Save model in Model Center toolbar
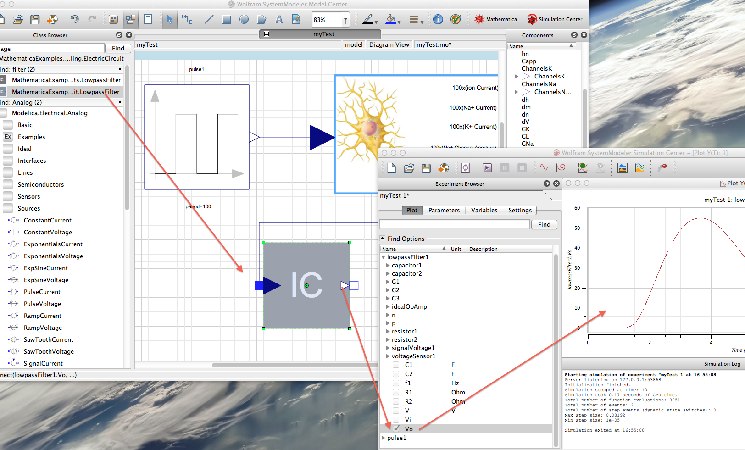This screenshot has width=745, height=450. (35, 19)
